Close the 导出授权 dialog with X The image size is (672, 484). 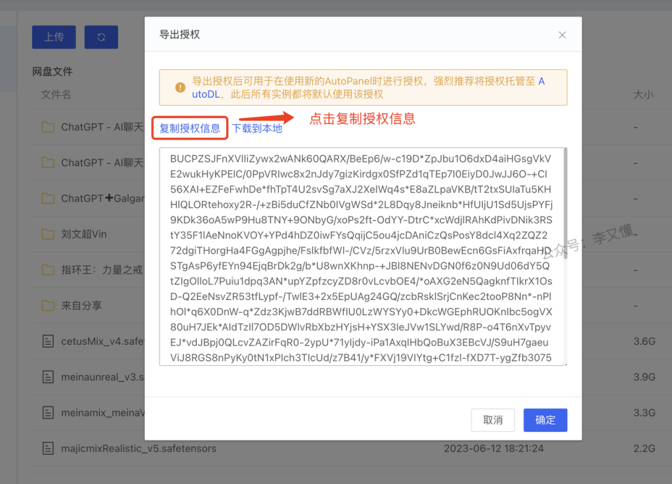[x=562, y=35]
